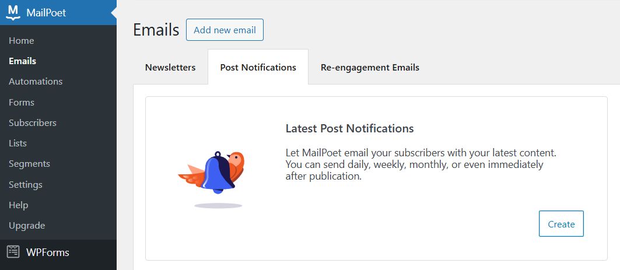Click the MailPoet logo icon
620x270 pixels.
(13, 12)
